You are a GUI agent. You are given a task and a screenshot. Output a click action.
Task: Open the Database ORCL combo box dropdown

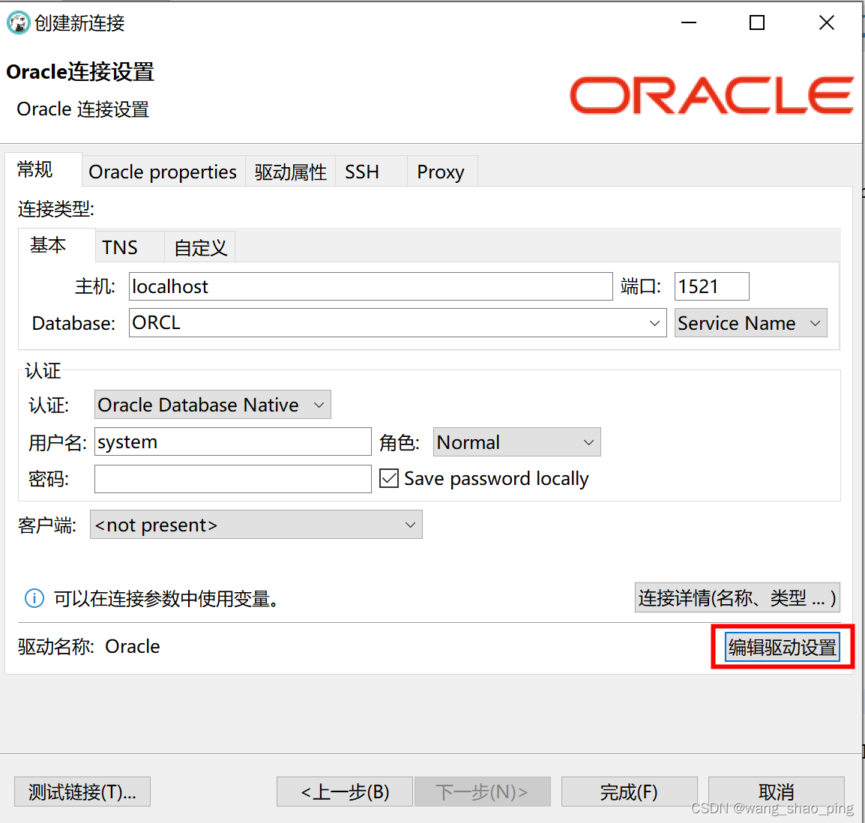(654, 323)
